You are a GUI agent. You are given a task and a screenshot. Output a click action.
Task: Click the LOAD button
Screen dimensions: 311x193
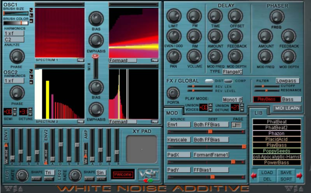[x=267, y=172]
